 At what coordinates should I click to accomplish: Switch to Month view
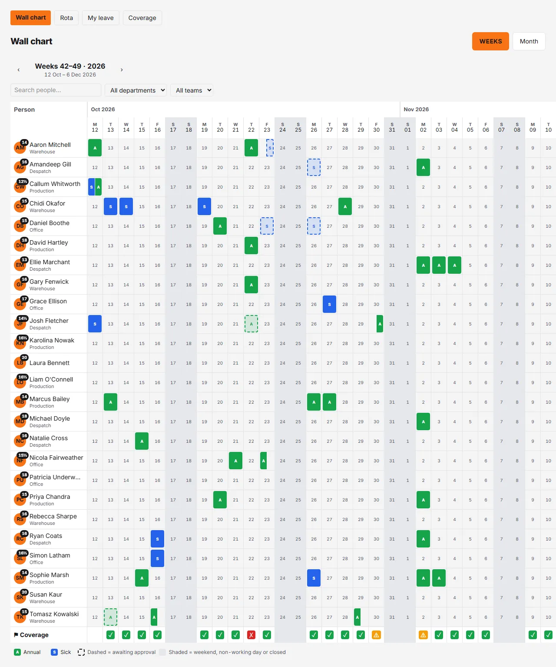point(529,41)
